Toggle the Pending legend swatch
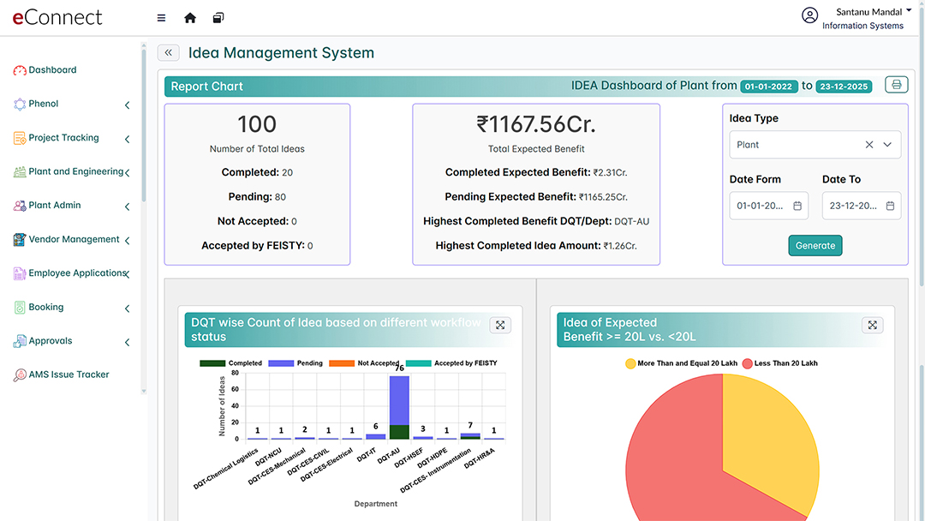The width and height of the screenshot is (925, 521). click(x=281, y=362)
